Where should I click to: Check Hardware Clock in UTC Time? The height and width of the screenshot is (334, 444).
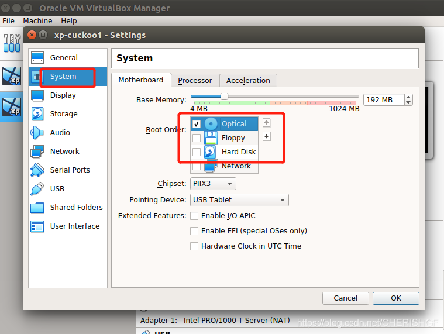pos(194,246)
